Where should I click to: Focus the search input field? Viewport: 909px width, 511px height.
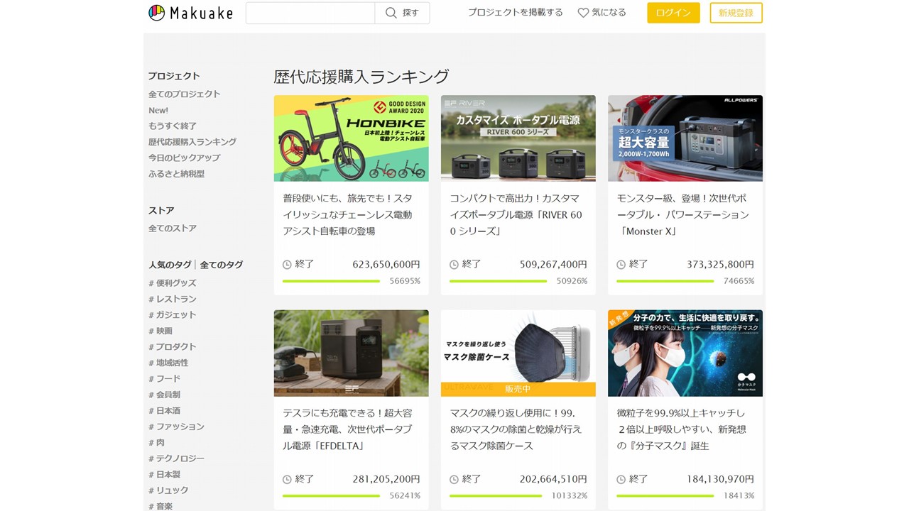[x=310, y=13]
